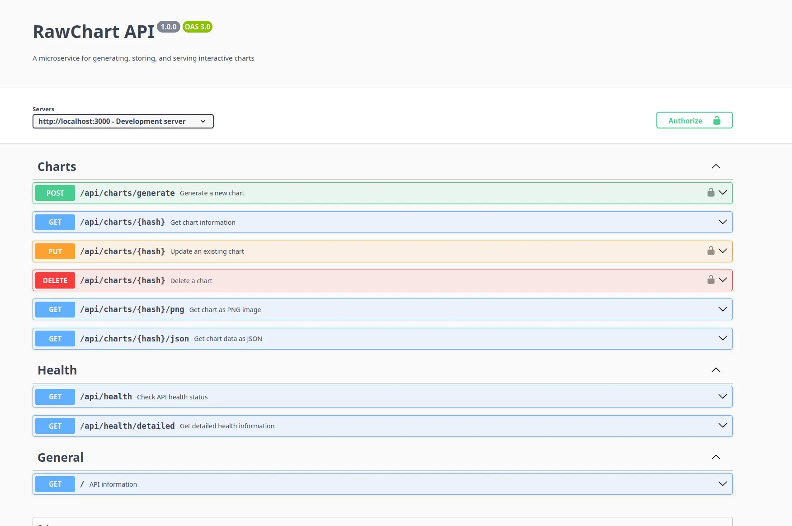Click the lock icon on POST generate row
The width and height of the screenshot is (792, 526).
click(x=711, y=193)
